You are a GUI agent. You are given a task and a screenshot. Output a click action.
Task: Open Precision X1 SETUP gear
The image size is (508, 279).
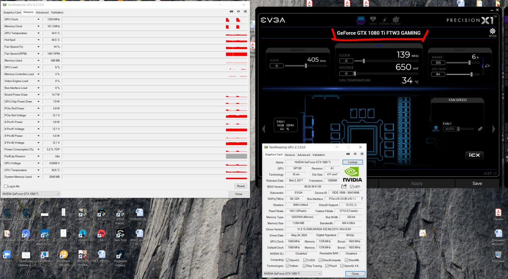493,32
